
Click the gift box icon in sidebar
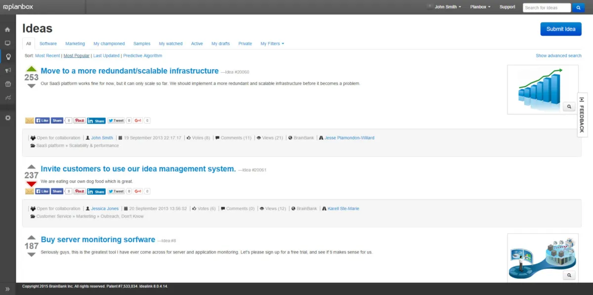pyautogui.click(x=7, y=84)
